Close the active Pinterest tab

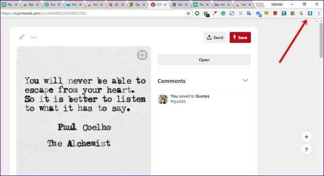[x=165, y=5]
